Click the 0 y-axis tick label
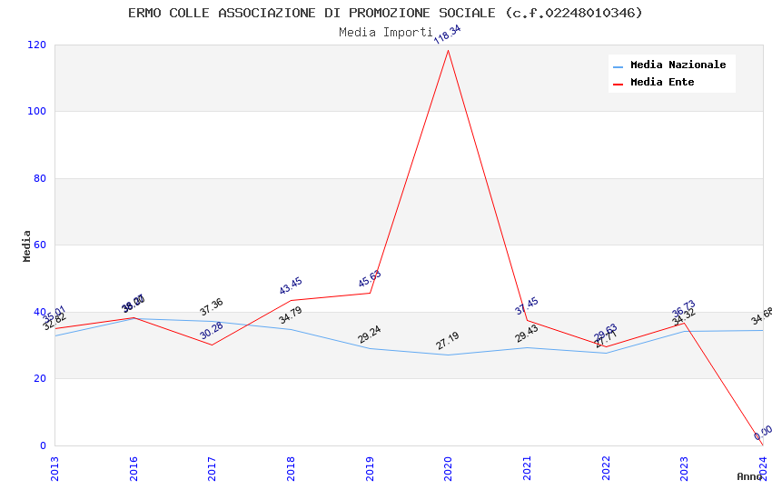The image size is (772, 500). [x=44, y=445]
